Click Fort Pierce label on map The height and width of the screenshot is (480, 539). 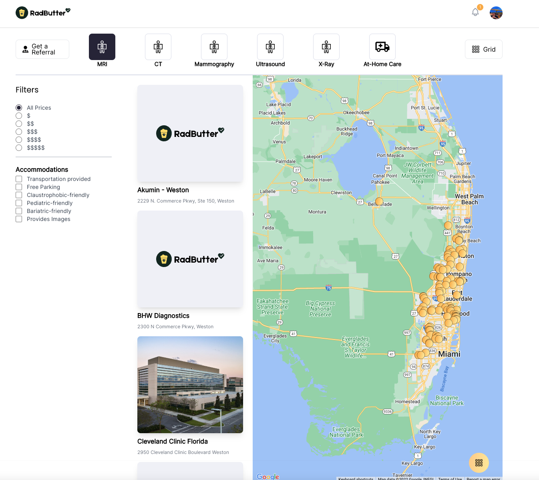[430, 79]
